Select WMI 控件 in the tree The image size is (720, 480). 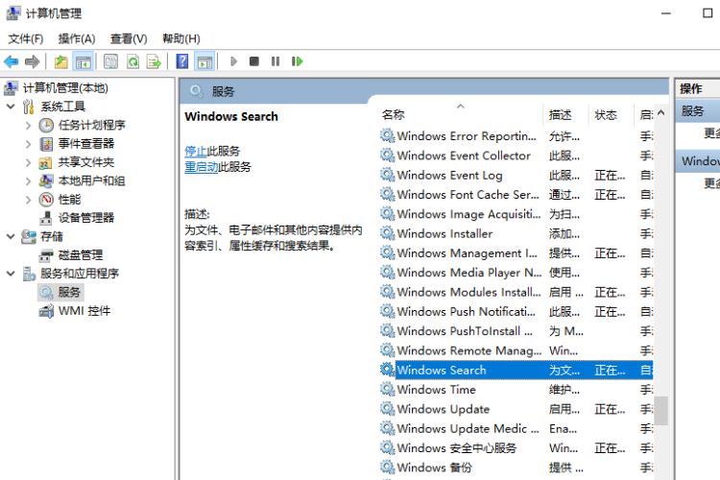pyautogui.click(x=84, y=311)
